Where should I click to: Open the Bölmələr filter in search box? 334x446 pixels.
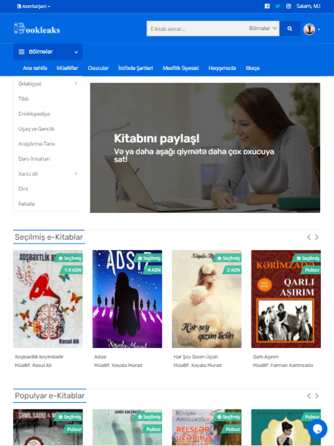pyautogui.click(x=263, y=28)
